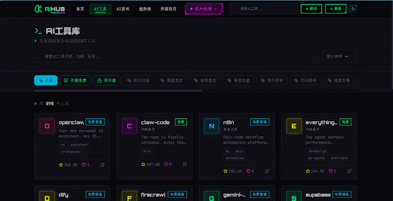Focus the 搜索AI工具名称、功能、标签 search box
This screenshot has height=201, width=393.
[176, 56]
